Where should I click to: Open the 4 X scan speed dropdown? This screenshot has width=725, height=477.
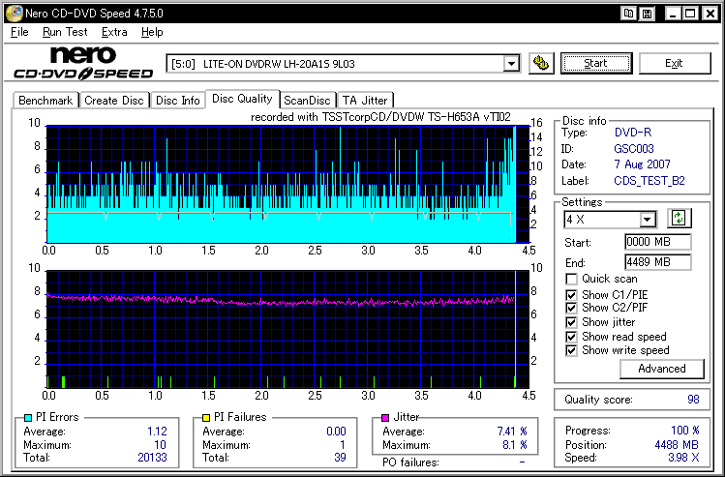(x=648, y=220)
